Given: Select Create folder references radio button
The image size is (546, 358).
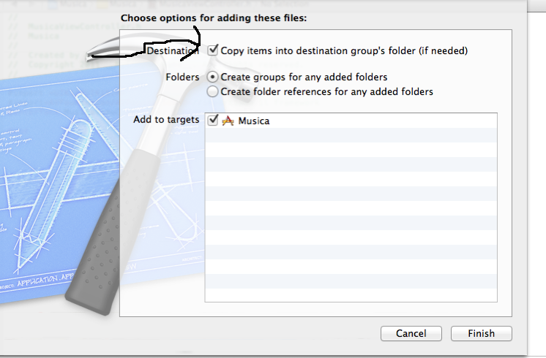Looking at the screenshot, I should [212, 91].
